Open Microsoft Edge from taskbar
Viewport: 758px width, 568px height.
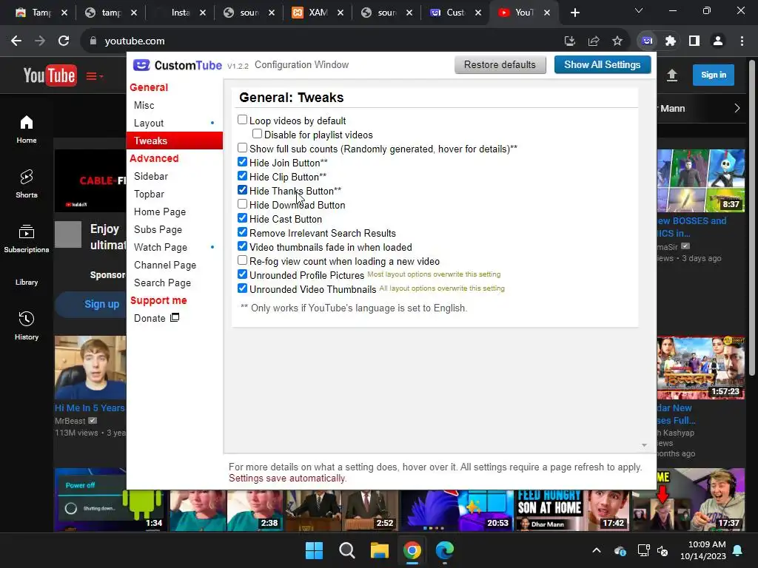(445, 550)
